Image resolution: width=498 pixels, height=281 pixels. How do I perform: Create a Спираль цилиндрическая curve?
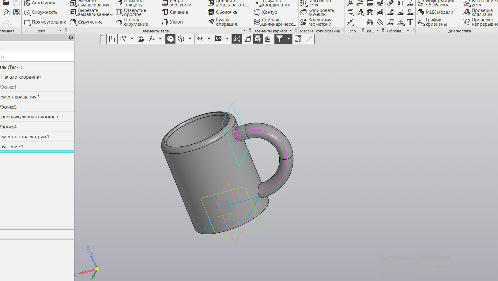tap(275, 22)
